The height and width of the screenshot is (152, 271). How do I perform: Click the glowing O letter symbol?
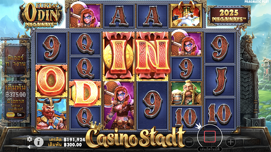click(51, 81)
